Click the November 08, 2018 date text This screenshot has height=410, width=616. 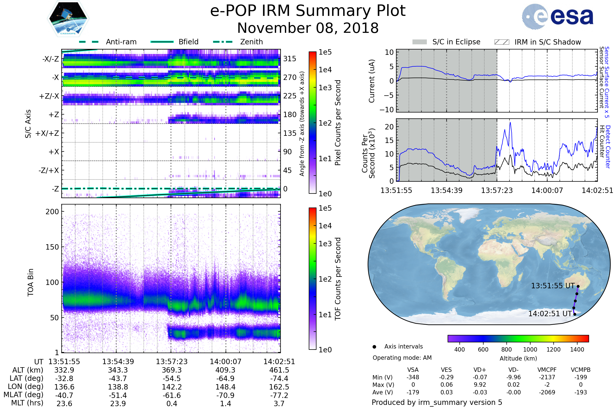tap(308, 28)
